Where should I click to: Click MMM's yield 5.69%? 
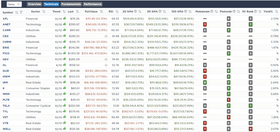(x=275, y=94)
